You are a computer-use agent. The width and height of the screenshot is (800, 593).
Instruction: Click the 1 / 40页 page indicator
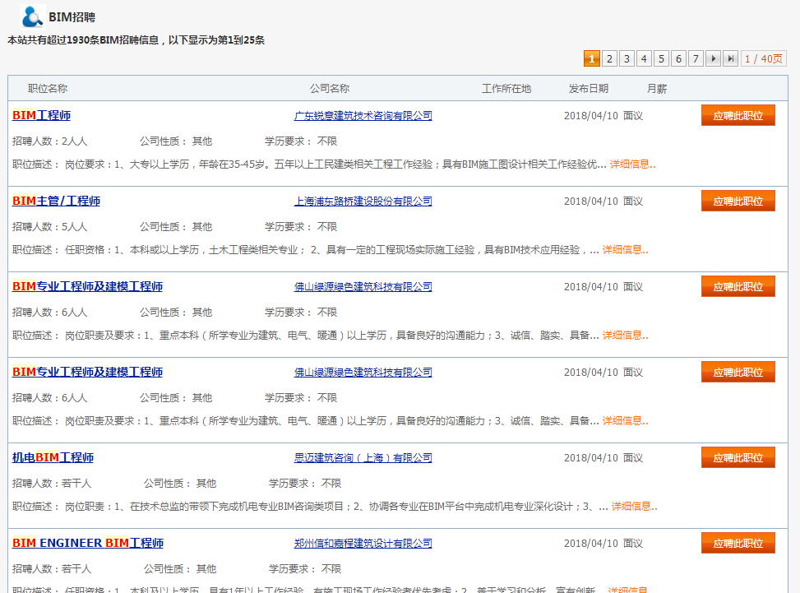763,58
